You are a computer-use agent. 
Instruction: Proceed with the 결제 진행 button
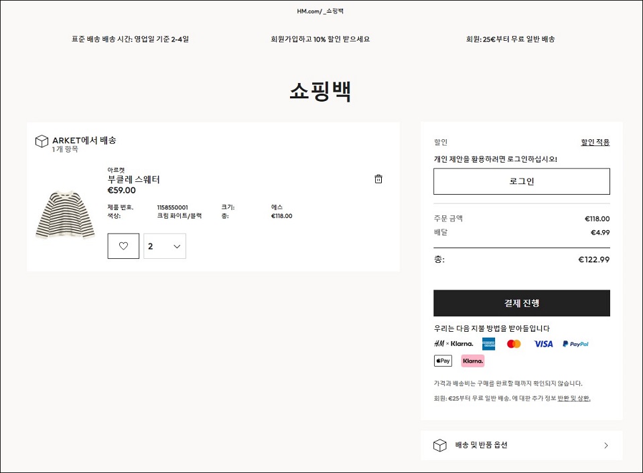coord(522,303)
